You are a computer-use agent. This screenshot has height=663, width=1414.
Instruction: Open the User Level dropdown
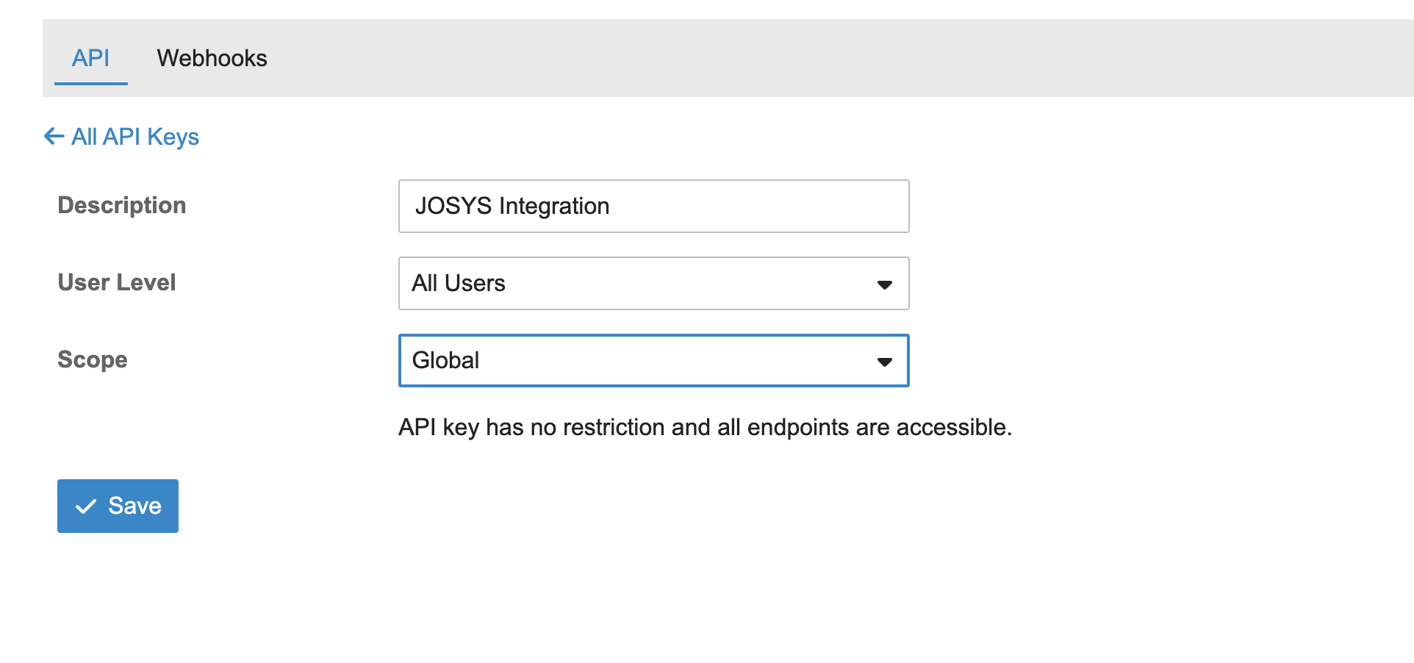pos(653,283)
